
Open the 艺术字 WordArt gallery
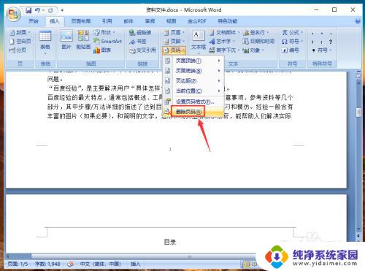(x=223, y=41)
